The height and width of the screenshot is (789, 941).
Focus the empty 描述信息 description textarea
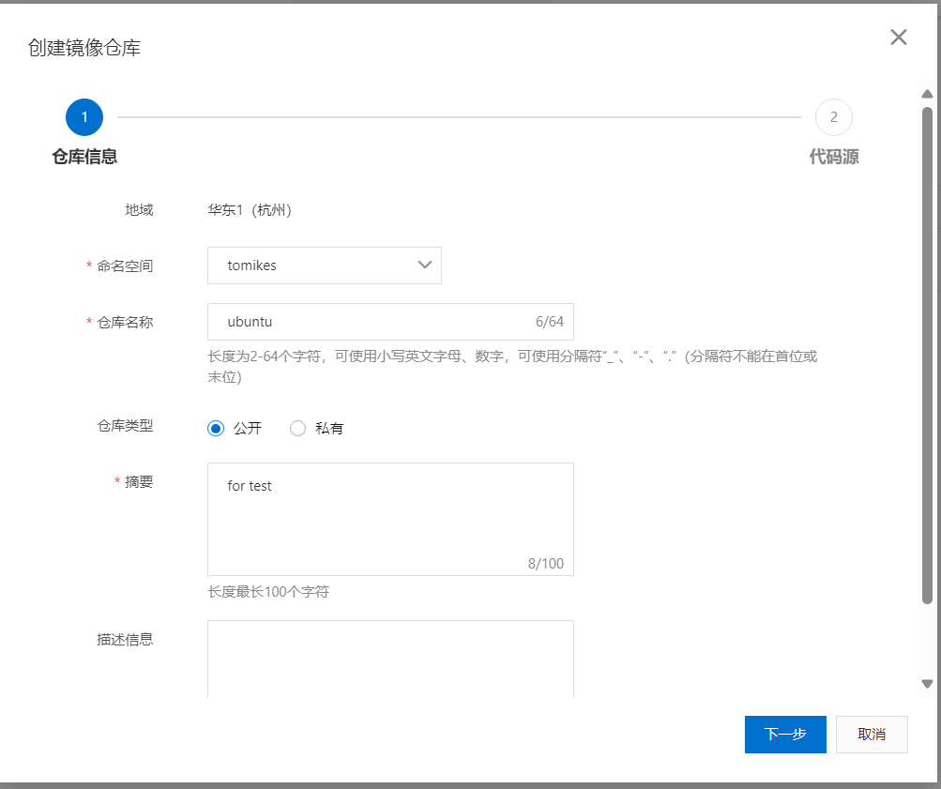(390, 659)
